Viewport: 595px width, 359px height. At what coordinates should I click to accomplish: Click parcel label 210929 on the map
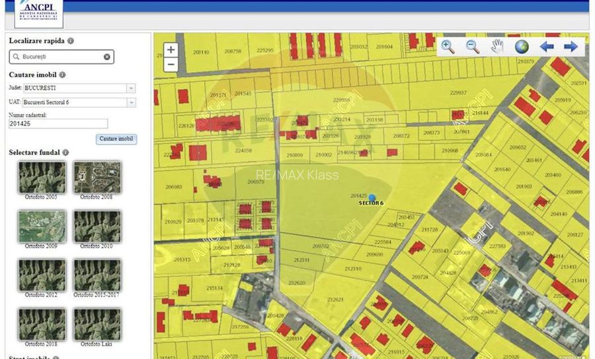pos(173,222)
